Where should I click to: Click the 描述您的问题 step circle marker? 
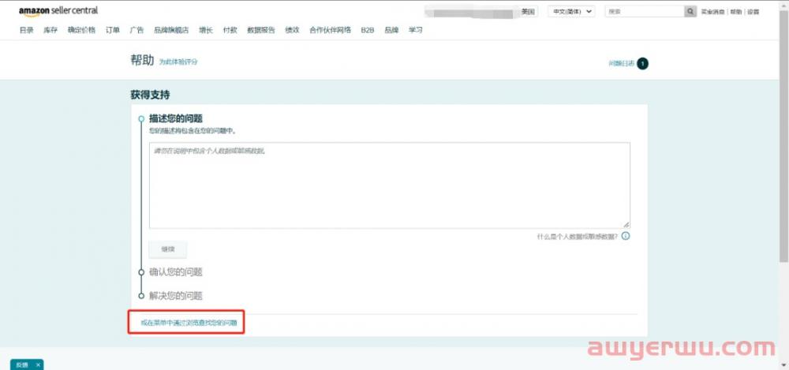(x=140, y=118)
